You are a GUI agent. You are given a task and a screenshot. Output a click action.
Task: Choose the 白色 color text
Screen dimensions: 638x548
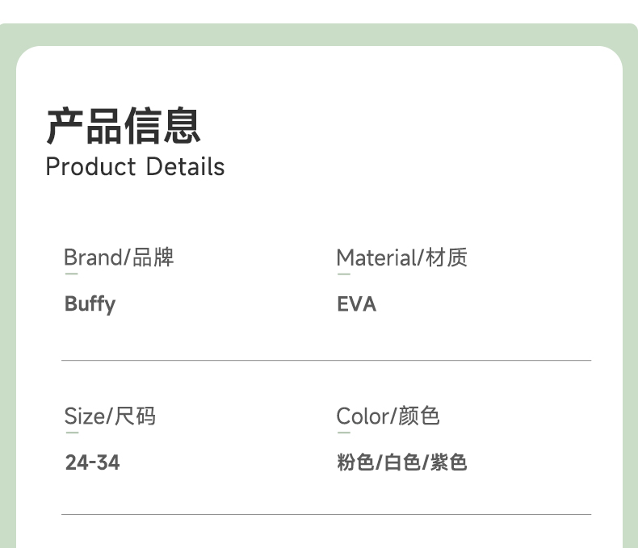(402, 463)
